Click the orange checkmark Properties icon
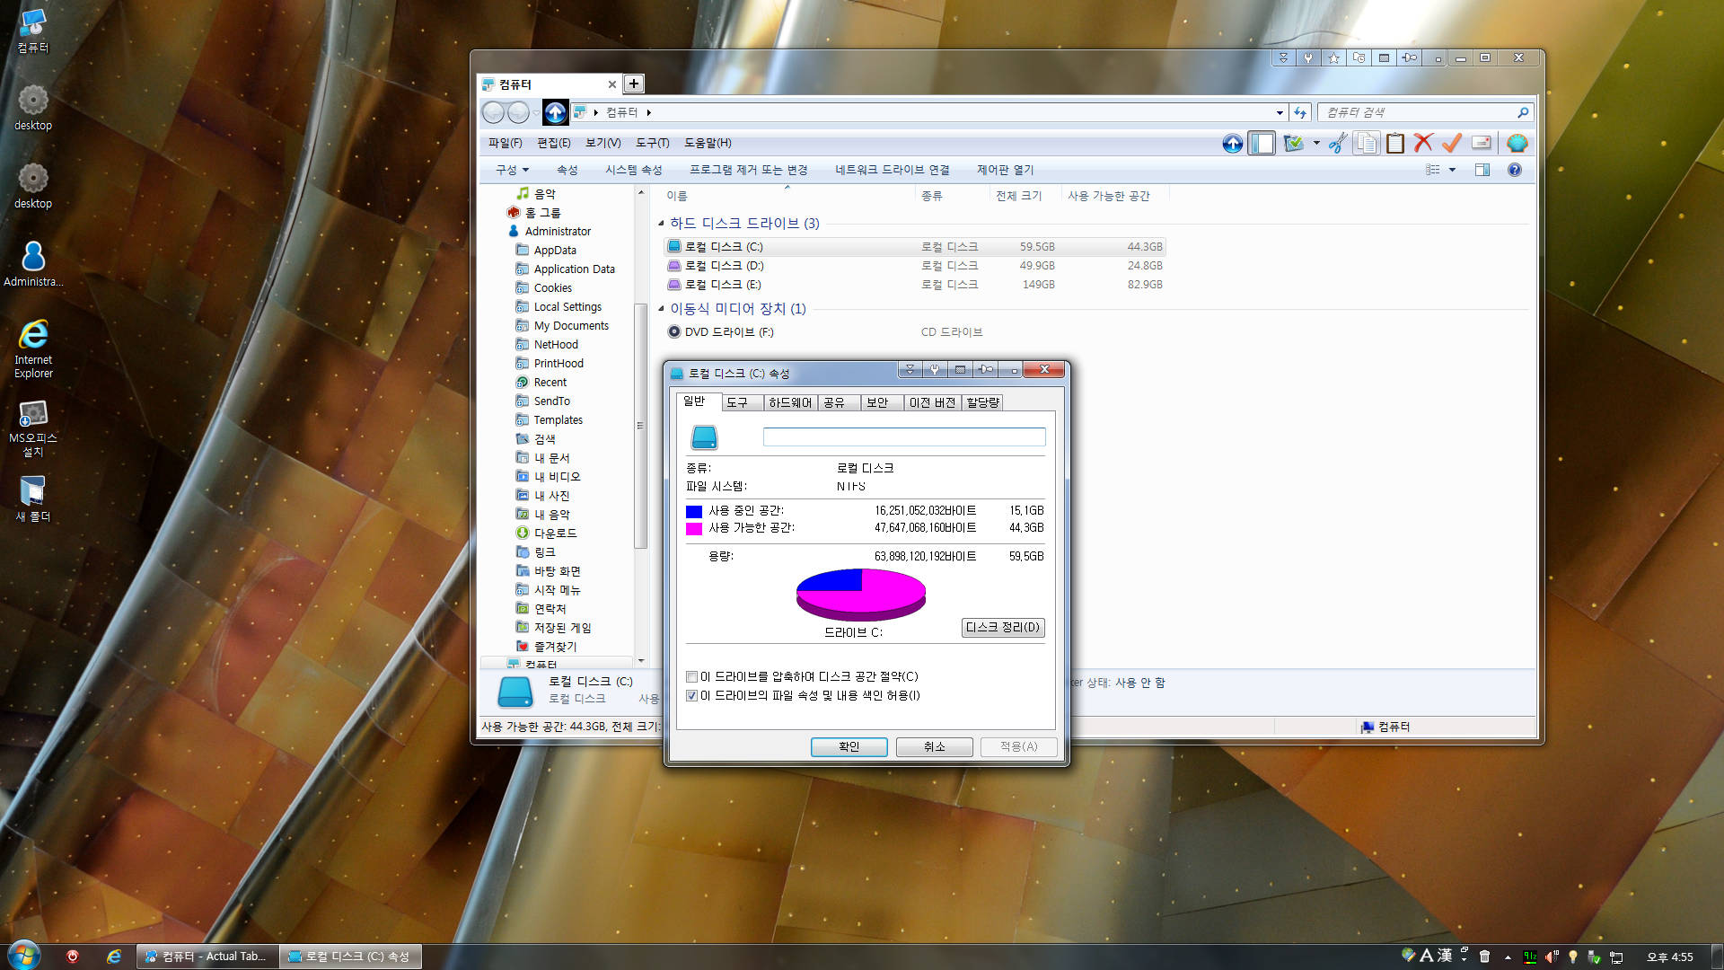This screenshot has width=1724, height=970. [1452, 143]
